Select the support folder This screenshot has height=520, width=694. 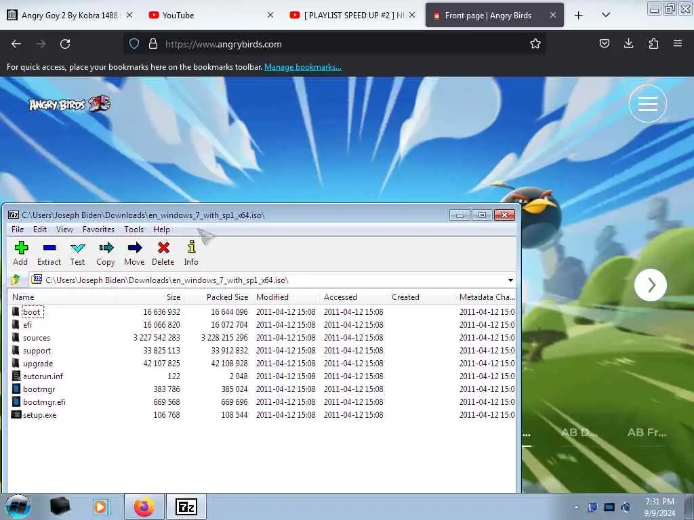[37, 351]
